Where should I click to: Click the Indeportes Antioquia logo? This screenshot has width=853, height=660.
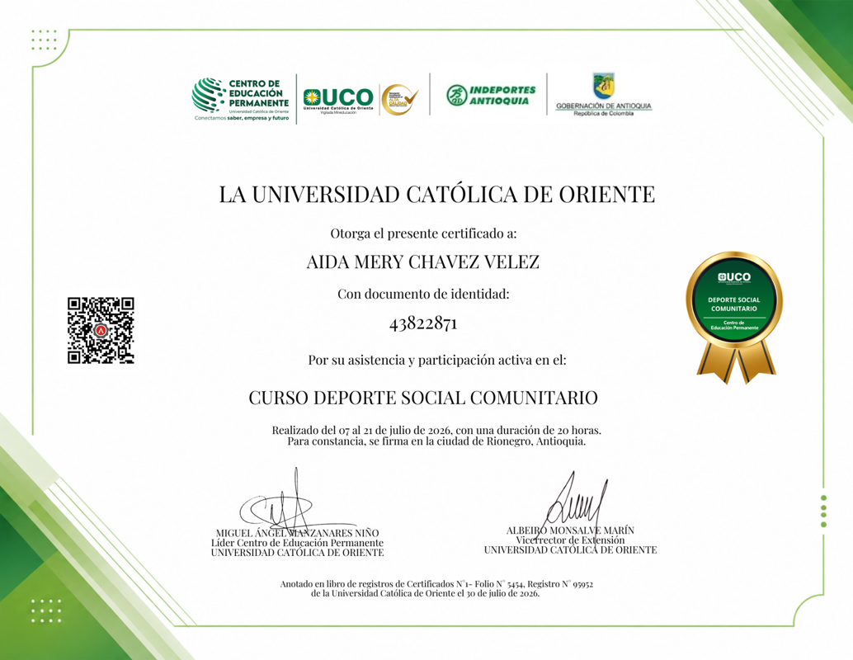491,95
